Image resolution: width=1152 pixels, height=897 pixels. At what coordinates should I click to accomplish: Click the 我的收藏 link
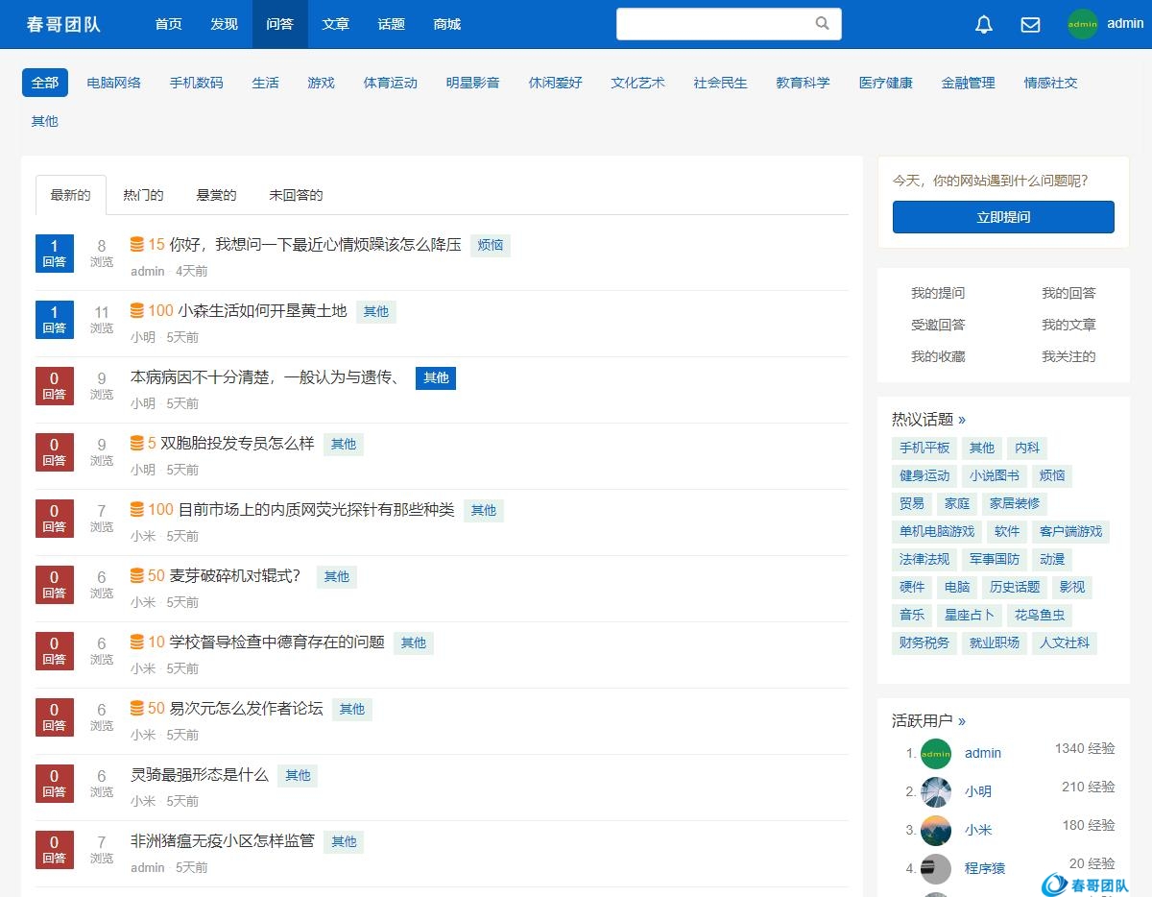[x=938, y=356]
